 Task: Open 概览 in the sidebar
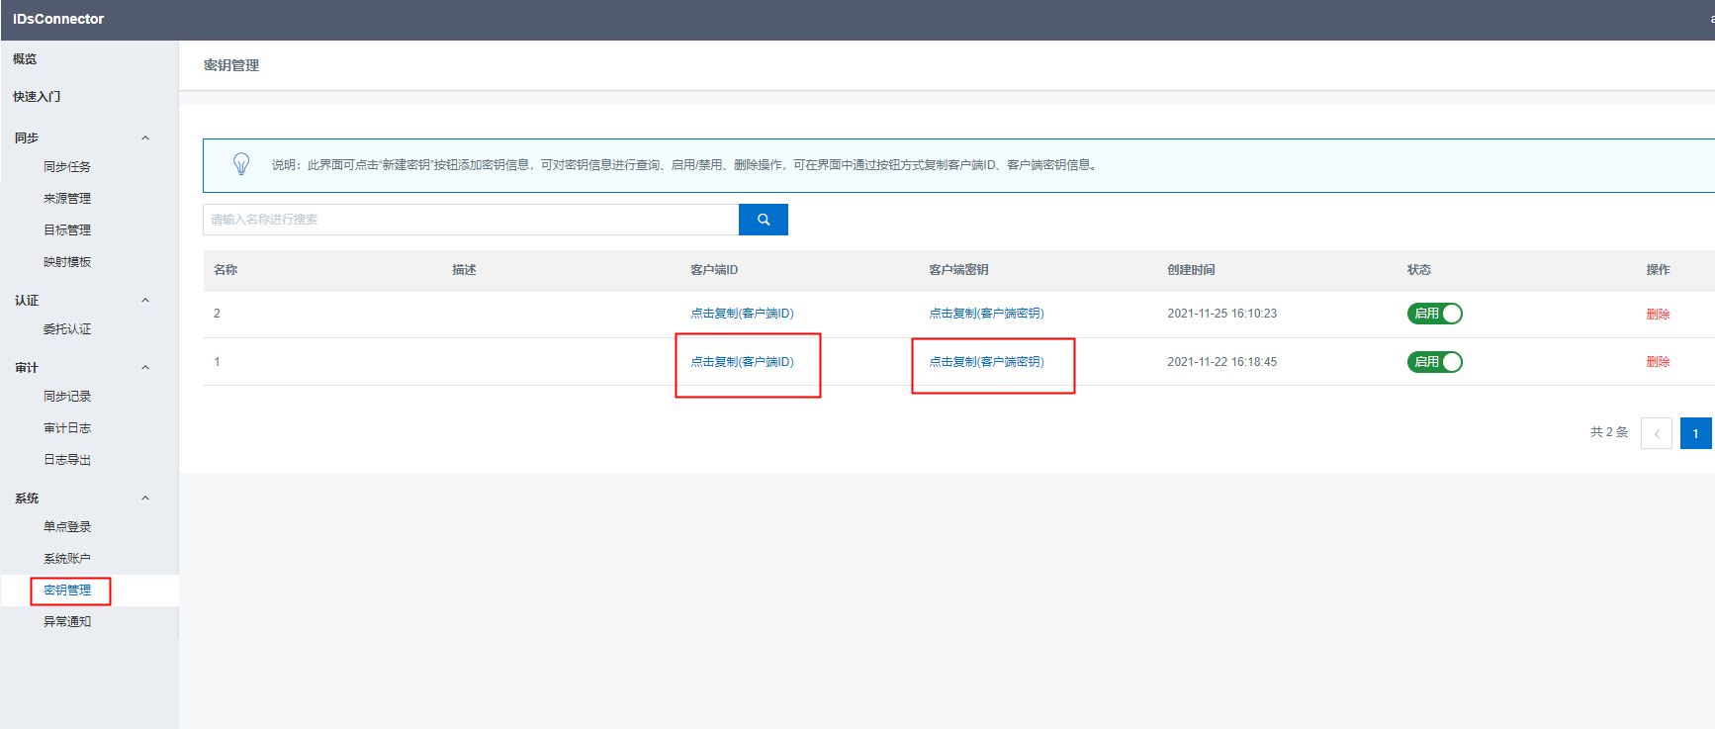click(25, 59)
